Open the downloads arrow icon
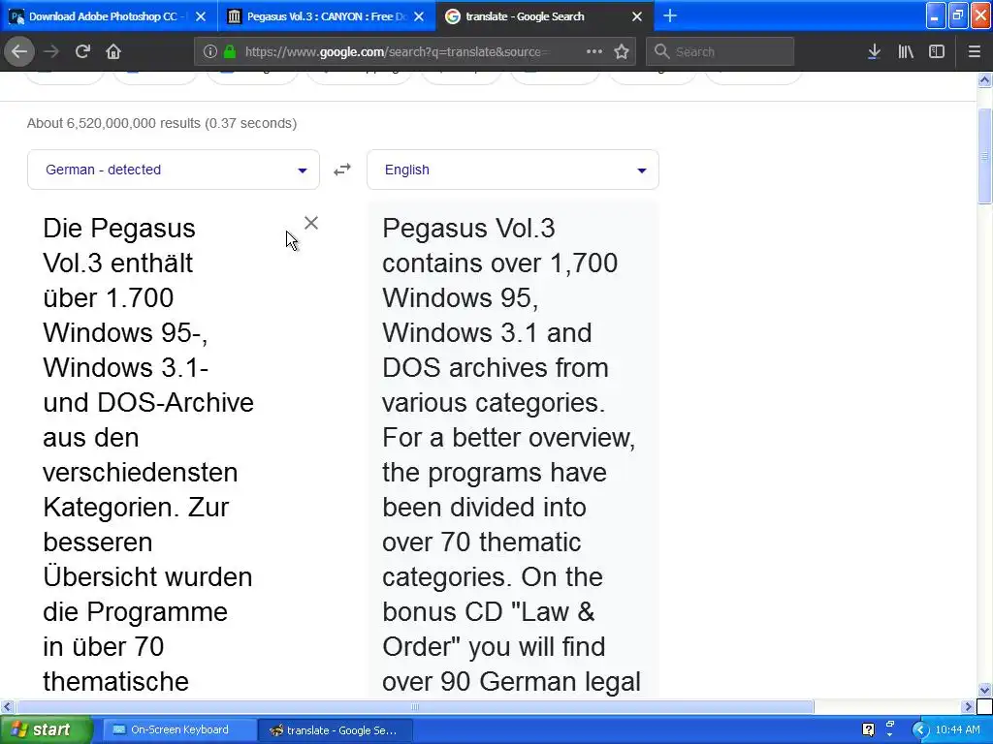Image resolution: width=993 pixels, height=744 pixels. click(874, 52)
